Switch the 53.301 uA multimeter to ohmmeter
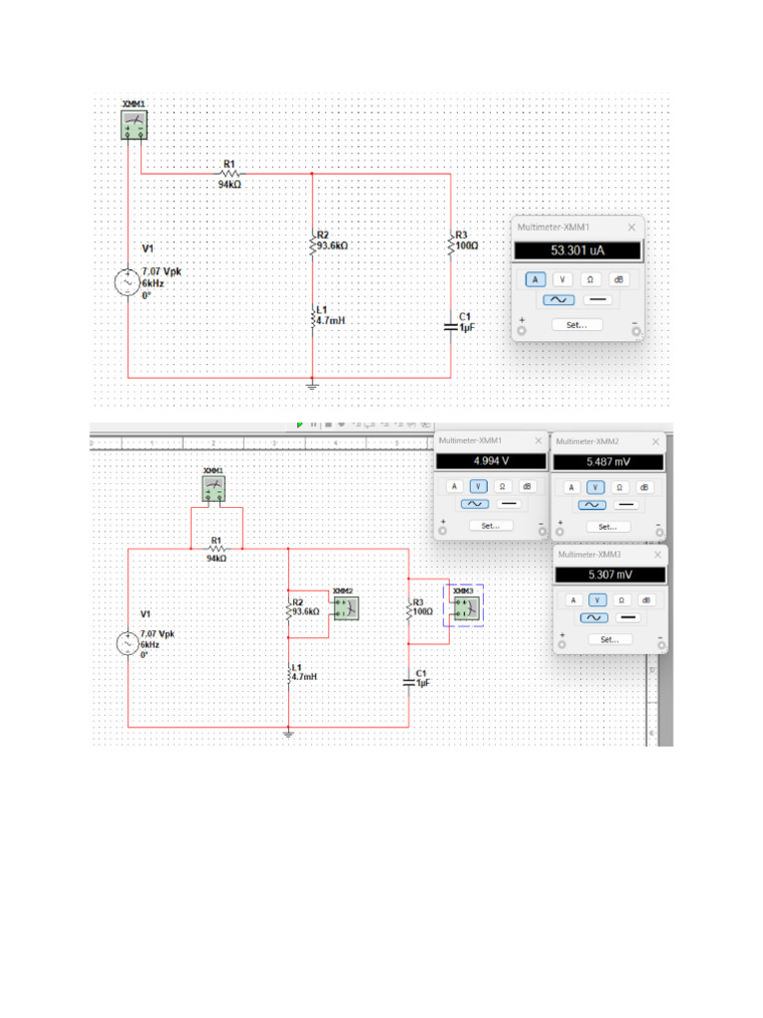The width and height of the screenshot is (763, 1018). (590, 279)
